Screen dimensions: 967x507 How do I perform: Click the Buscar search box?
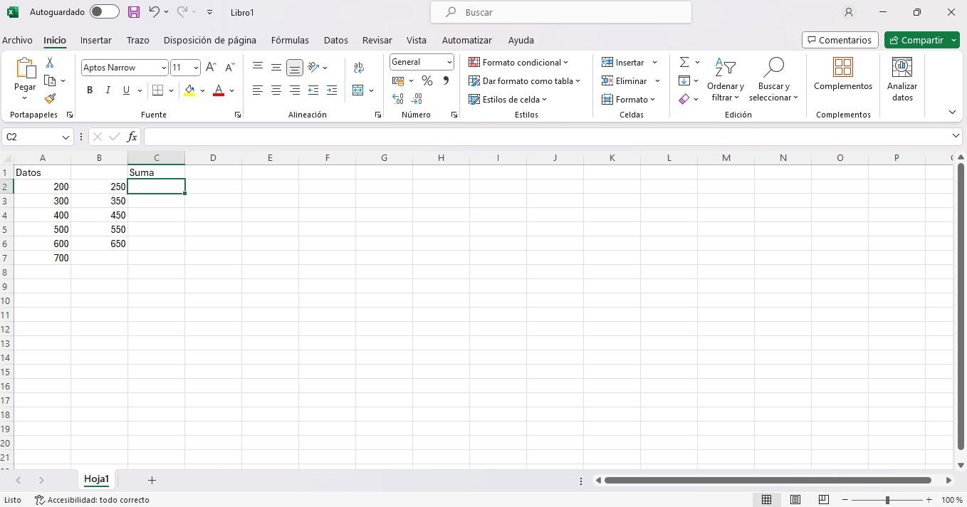coord(561,12)
